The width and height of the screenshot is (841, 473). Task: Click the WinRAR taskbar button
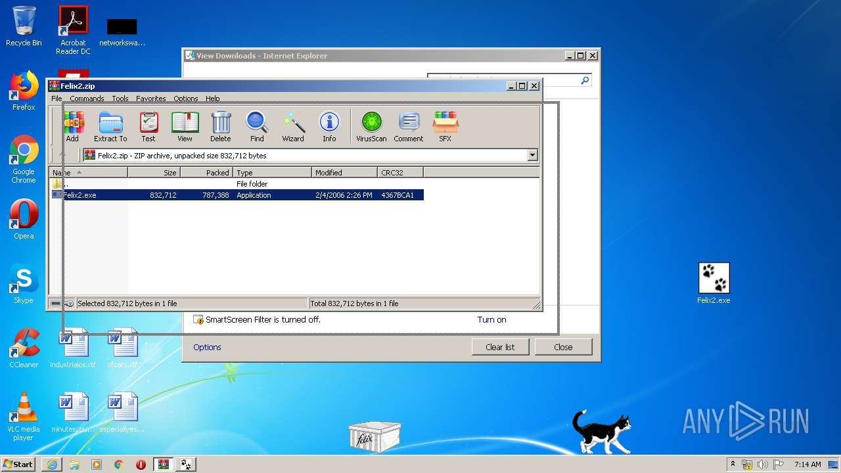163,464
